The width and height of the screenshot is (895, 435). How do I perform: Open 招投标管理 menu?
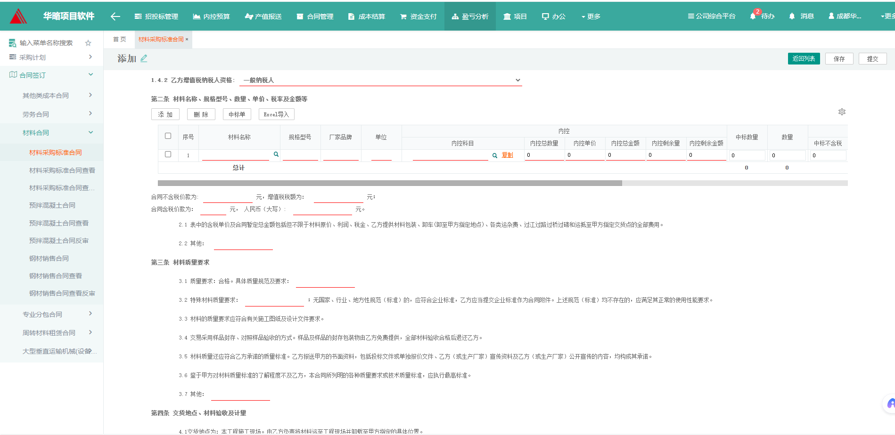156,16
